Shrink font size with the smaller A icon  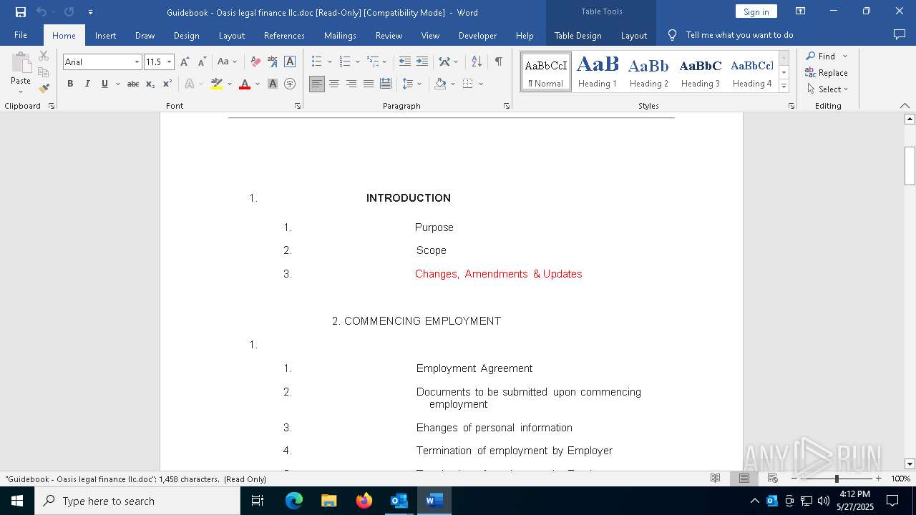coord(202,62)
